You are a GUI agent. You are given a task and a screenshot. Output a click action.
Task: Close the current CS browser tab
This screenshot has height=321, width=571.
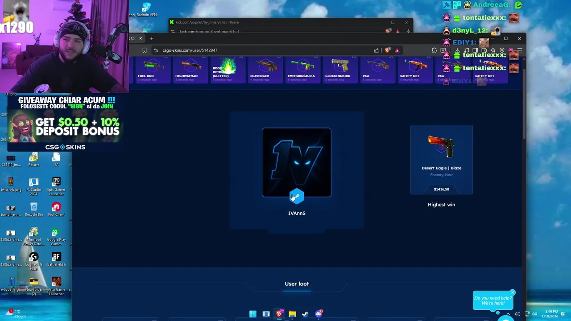[141, 38]
